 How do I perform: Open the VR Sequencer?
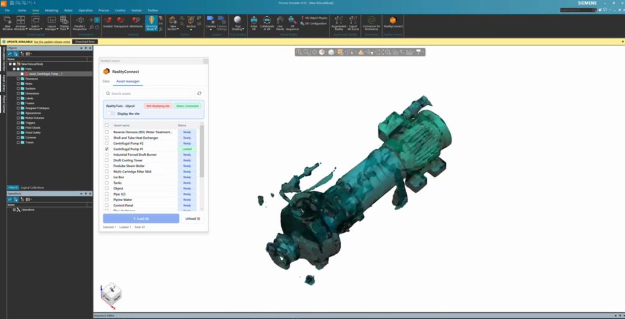(x=292, y=22)
